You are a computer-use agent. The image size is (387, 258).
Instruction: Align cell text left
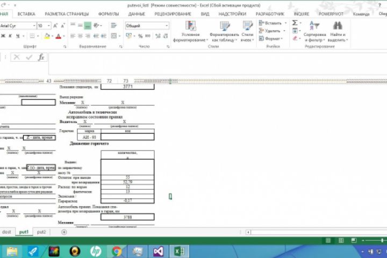point(73,36)
